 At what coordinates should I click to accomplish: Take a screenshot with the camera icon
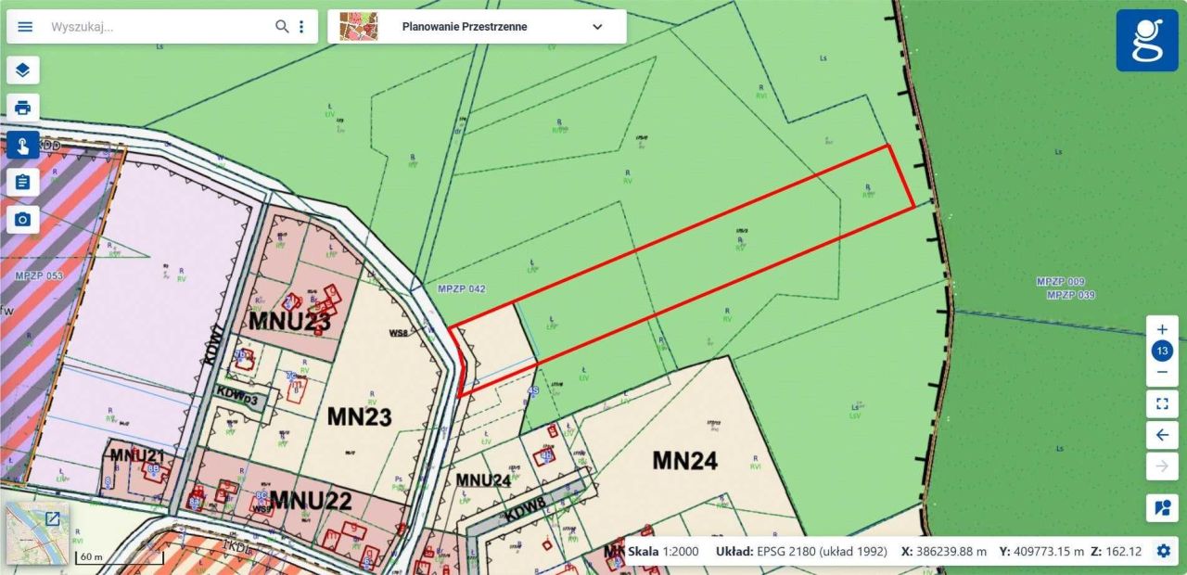point(22,220)
